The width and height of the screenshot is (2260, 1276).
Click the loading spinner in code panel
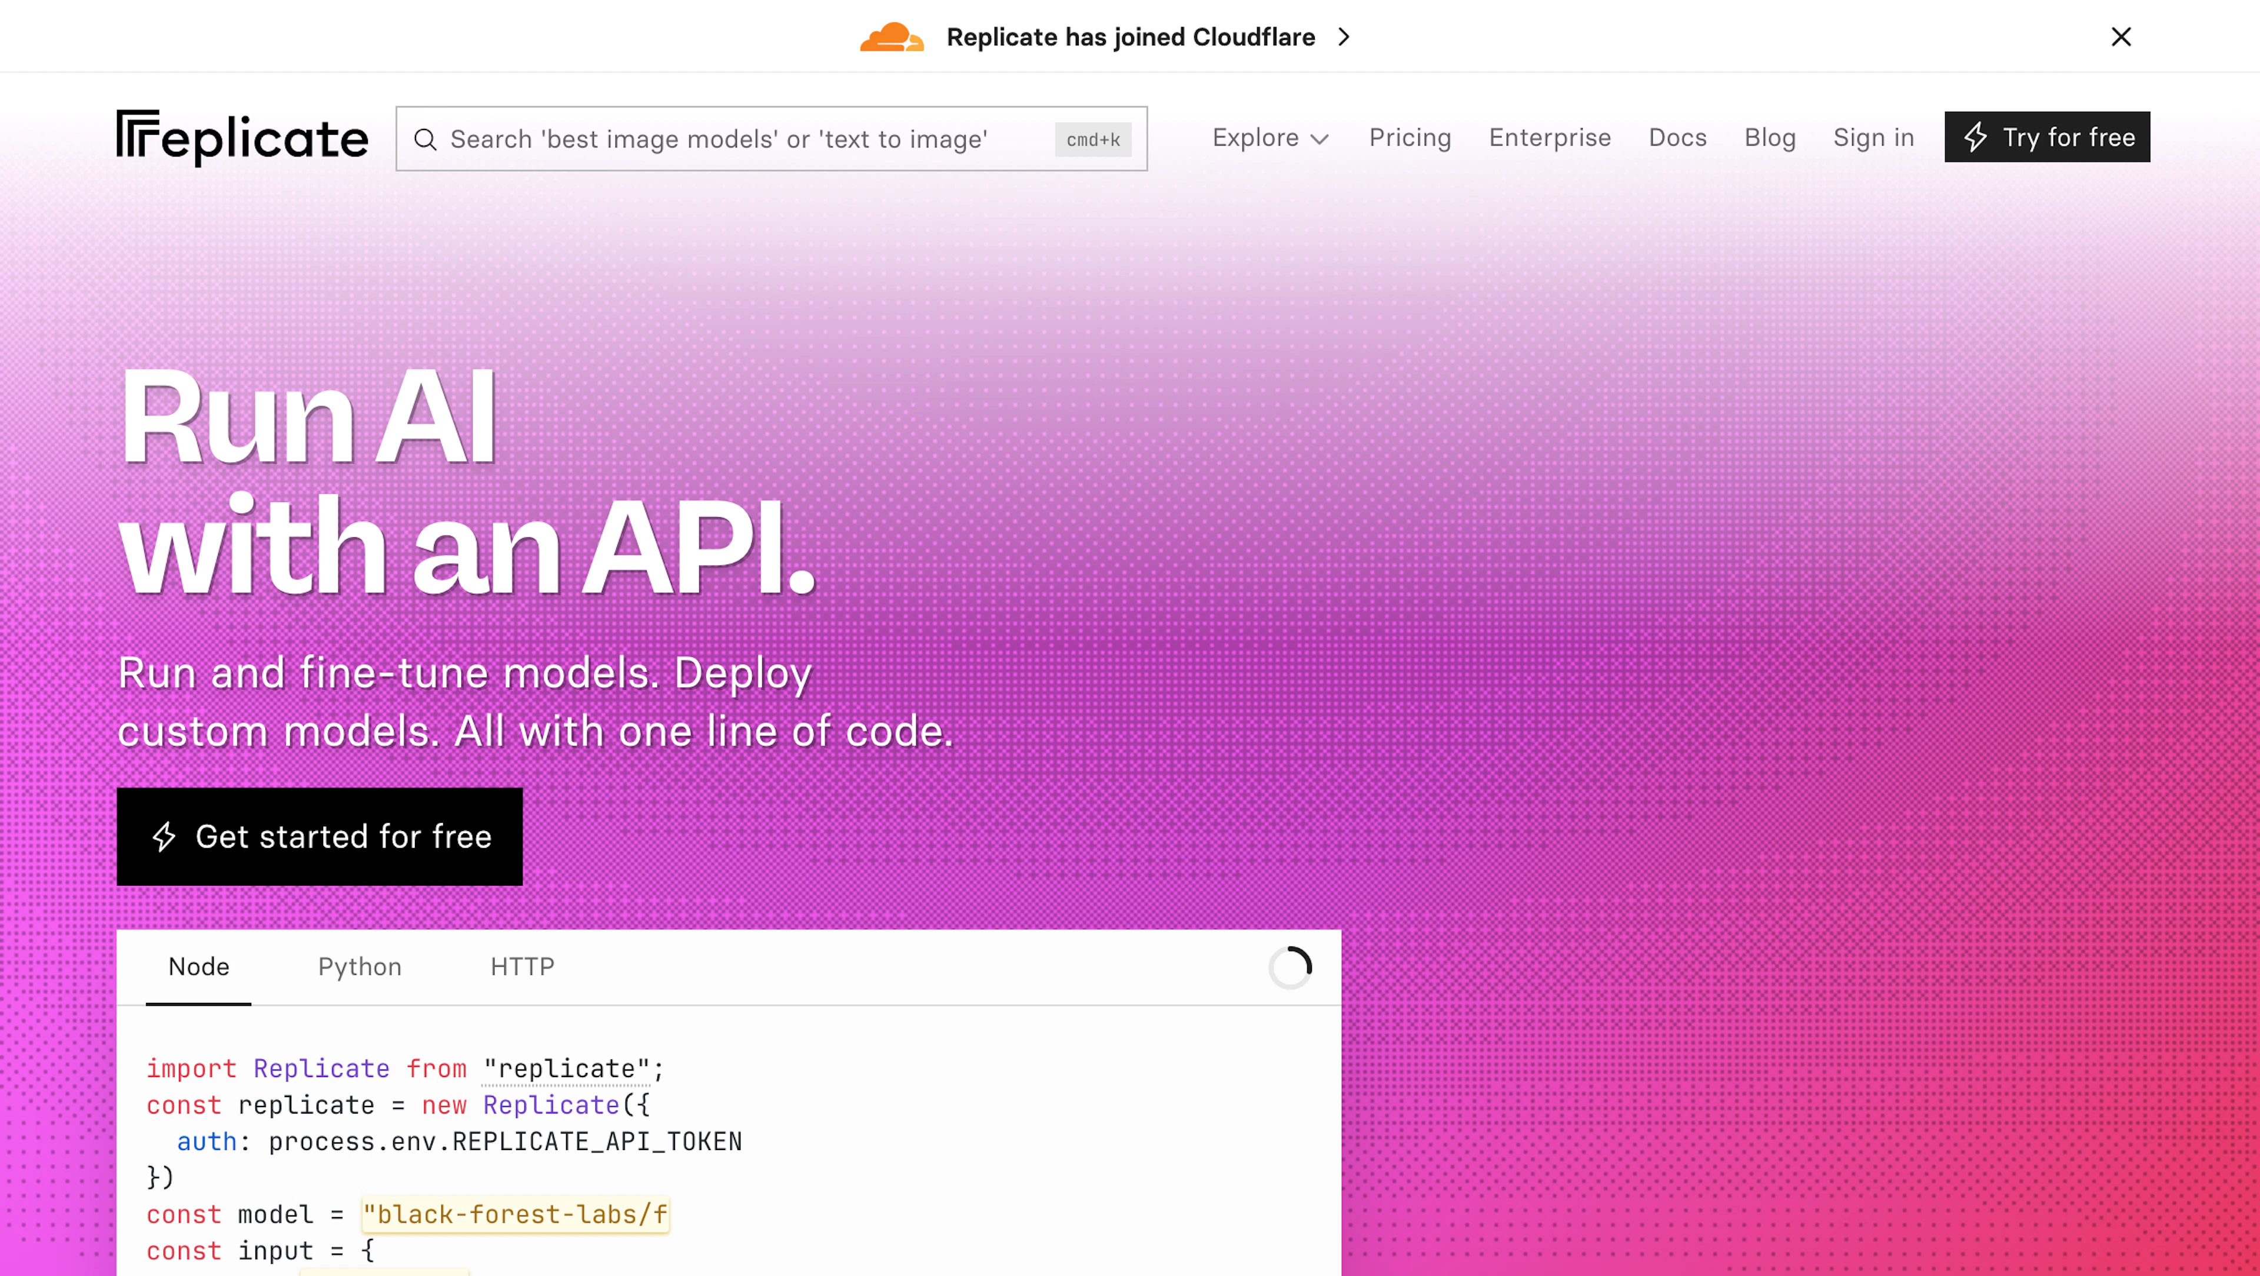pyautogui.click(x=1291, y=967)
